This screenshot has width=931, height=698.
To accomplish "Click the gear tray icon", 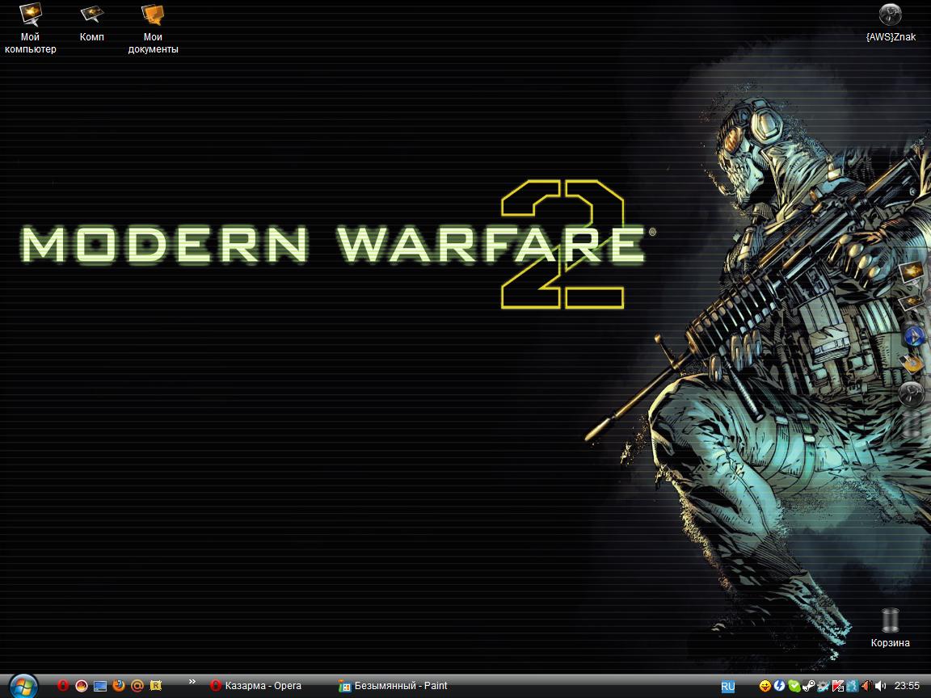I will (x=823, y=686).
